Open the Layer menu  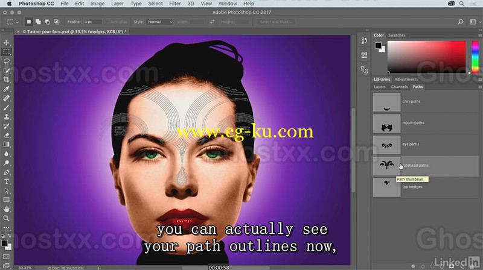[117, 4]
